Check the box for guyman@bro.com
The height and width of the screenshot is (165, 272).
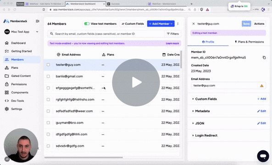[x=48, y=123]
